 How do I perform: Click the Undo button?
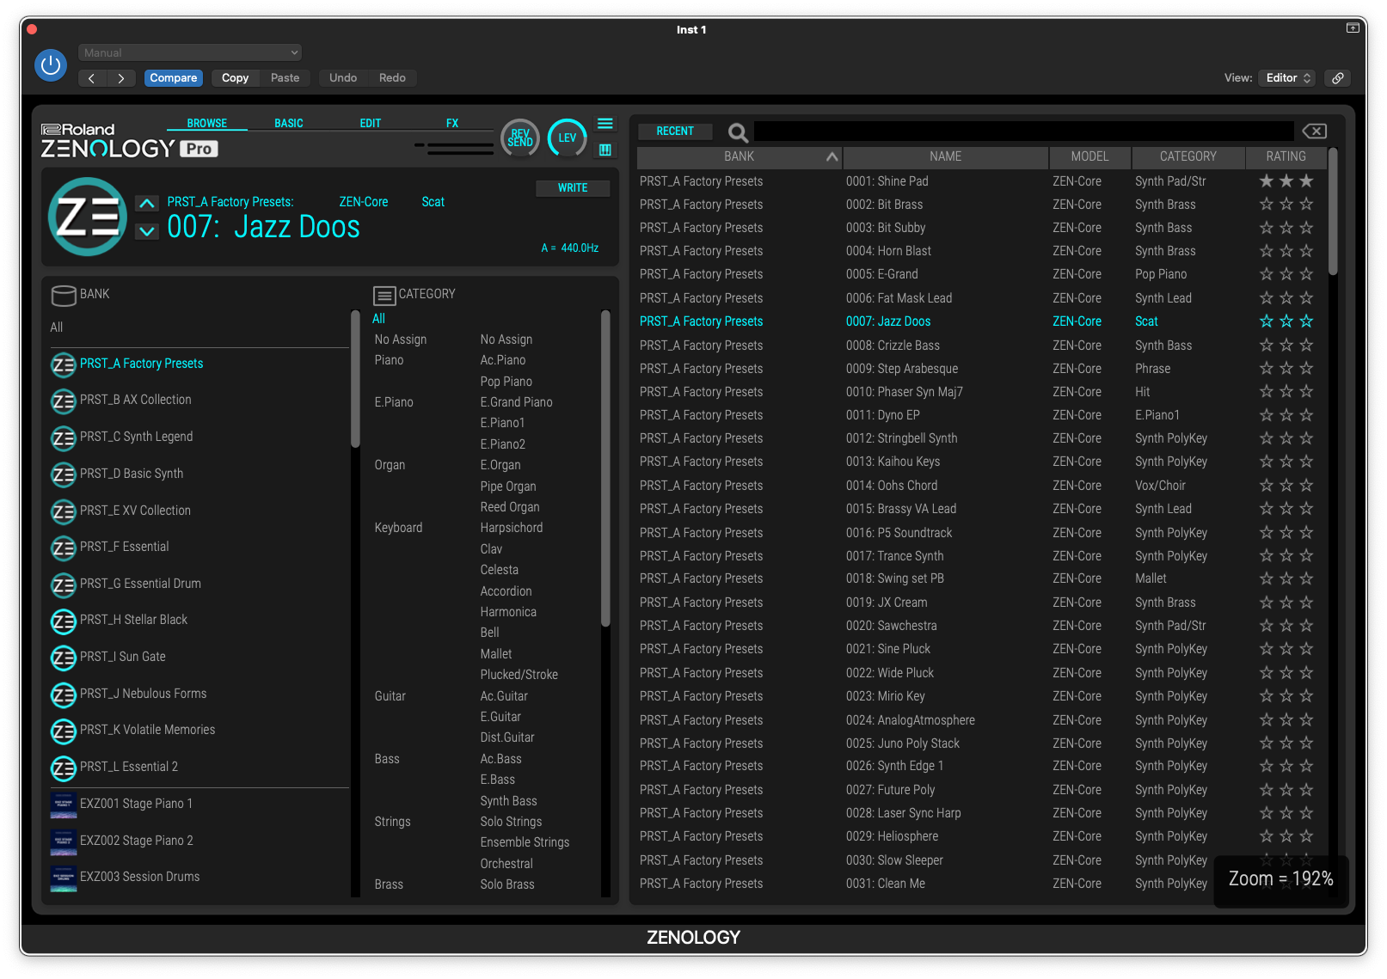343,78
